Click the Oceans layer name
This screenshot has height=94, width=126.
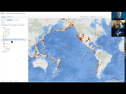pos(6,51)
